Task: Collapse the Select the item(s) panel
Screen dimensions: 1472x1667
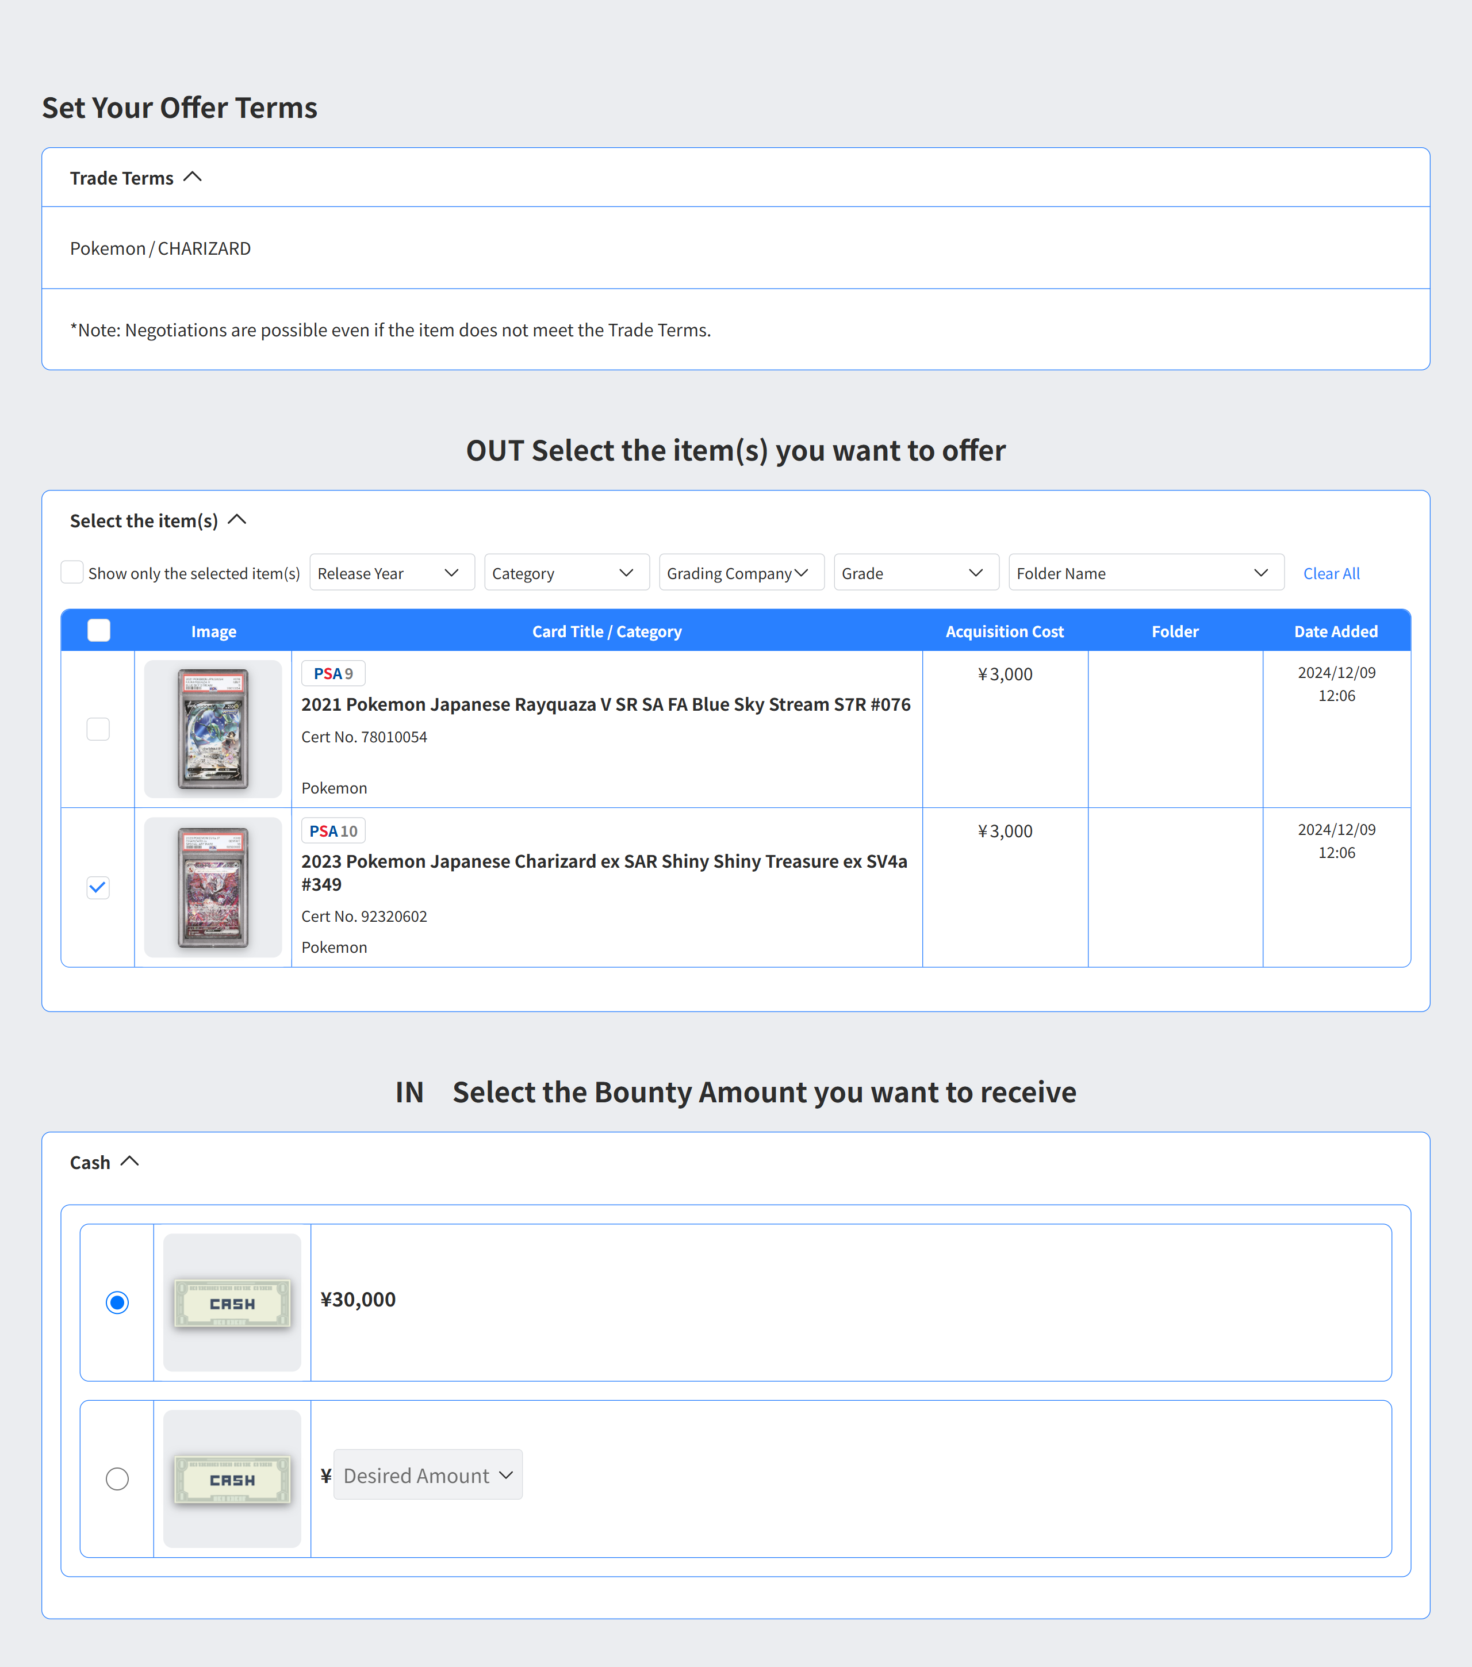Action: pos(237,519)
